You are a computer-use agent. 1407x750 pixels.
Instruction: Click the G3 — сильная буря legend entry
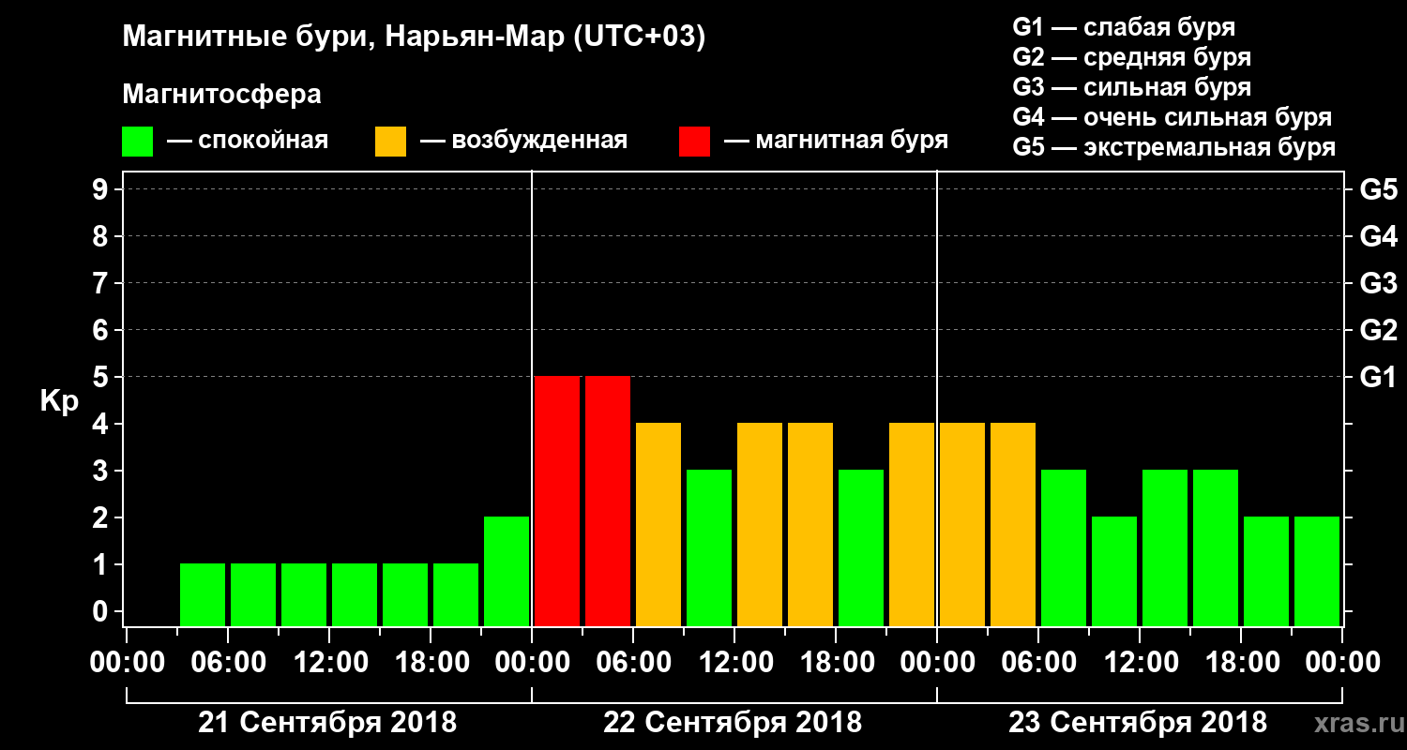pos(1132,87)
